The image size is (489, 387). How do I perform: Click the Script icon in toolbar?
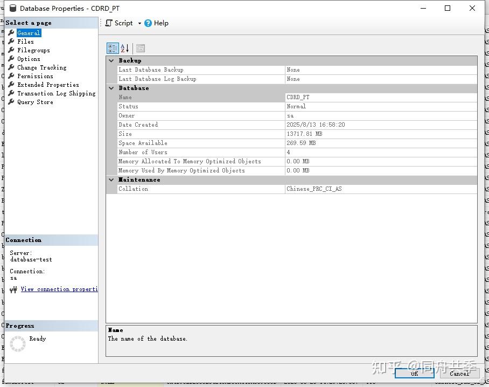point(109,23)
